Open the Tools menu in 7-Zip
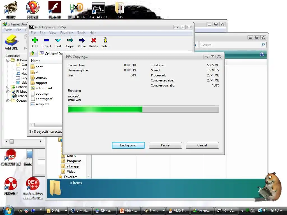 point(81,33)
